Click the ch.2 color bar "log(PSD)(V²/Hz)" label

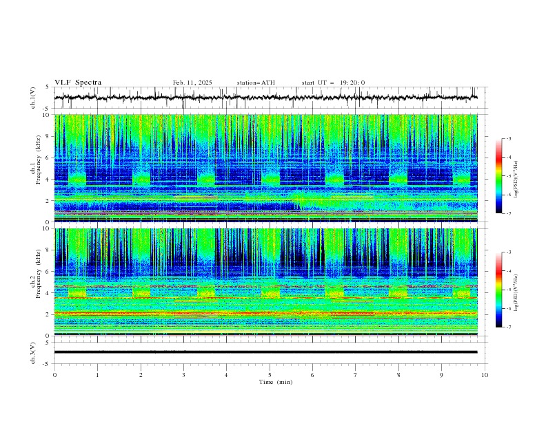pyautogui.click(x=516, y=293)
